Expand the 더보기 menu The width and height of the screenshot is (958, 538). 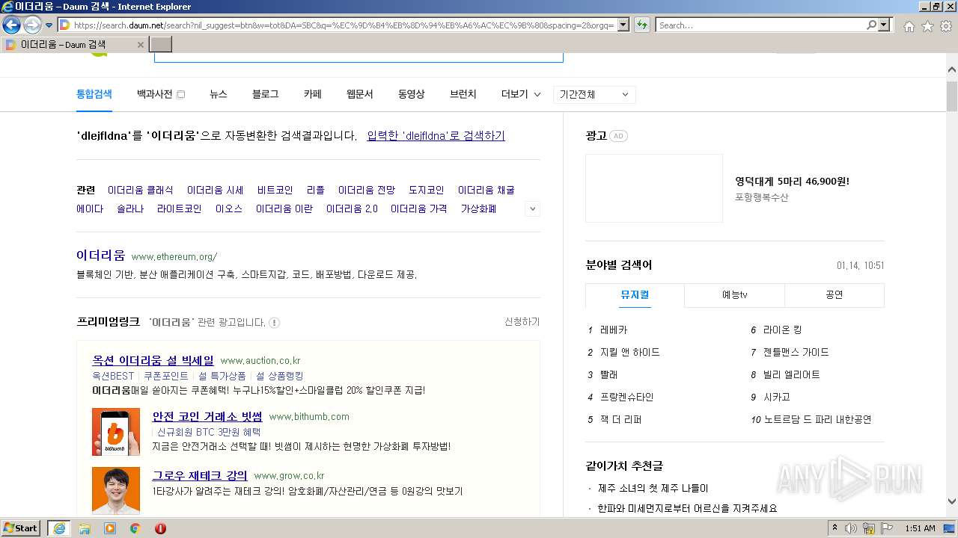(521, 94)
